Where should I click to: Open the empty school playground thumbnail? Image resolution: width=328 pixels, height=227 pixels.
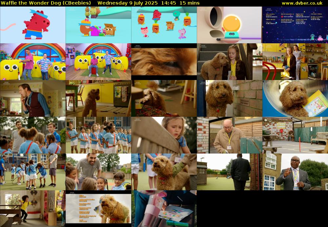(x=295, y=135)
